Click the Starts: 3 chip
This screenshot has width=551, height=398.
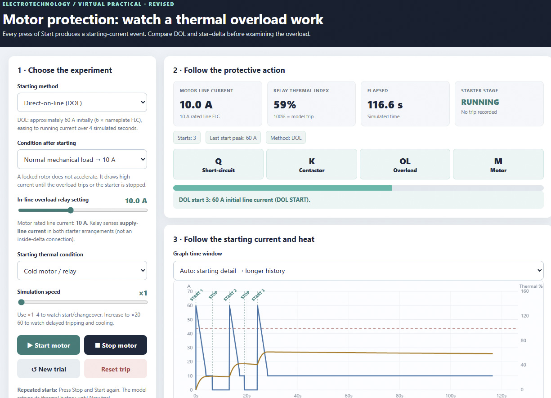187,138
